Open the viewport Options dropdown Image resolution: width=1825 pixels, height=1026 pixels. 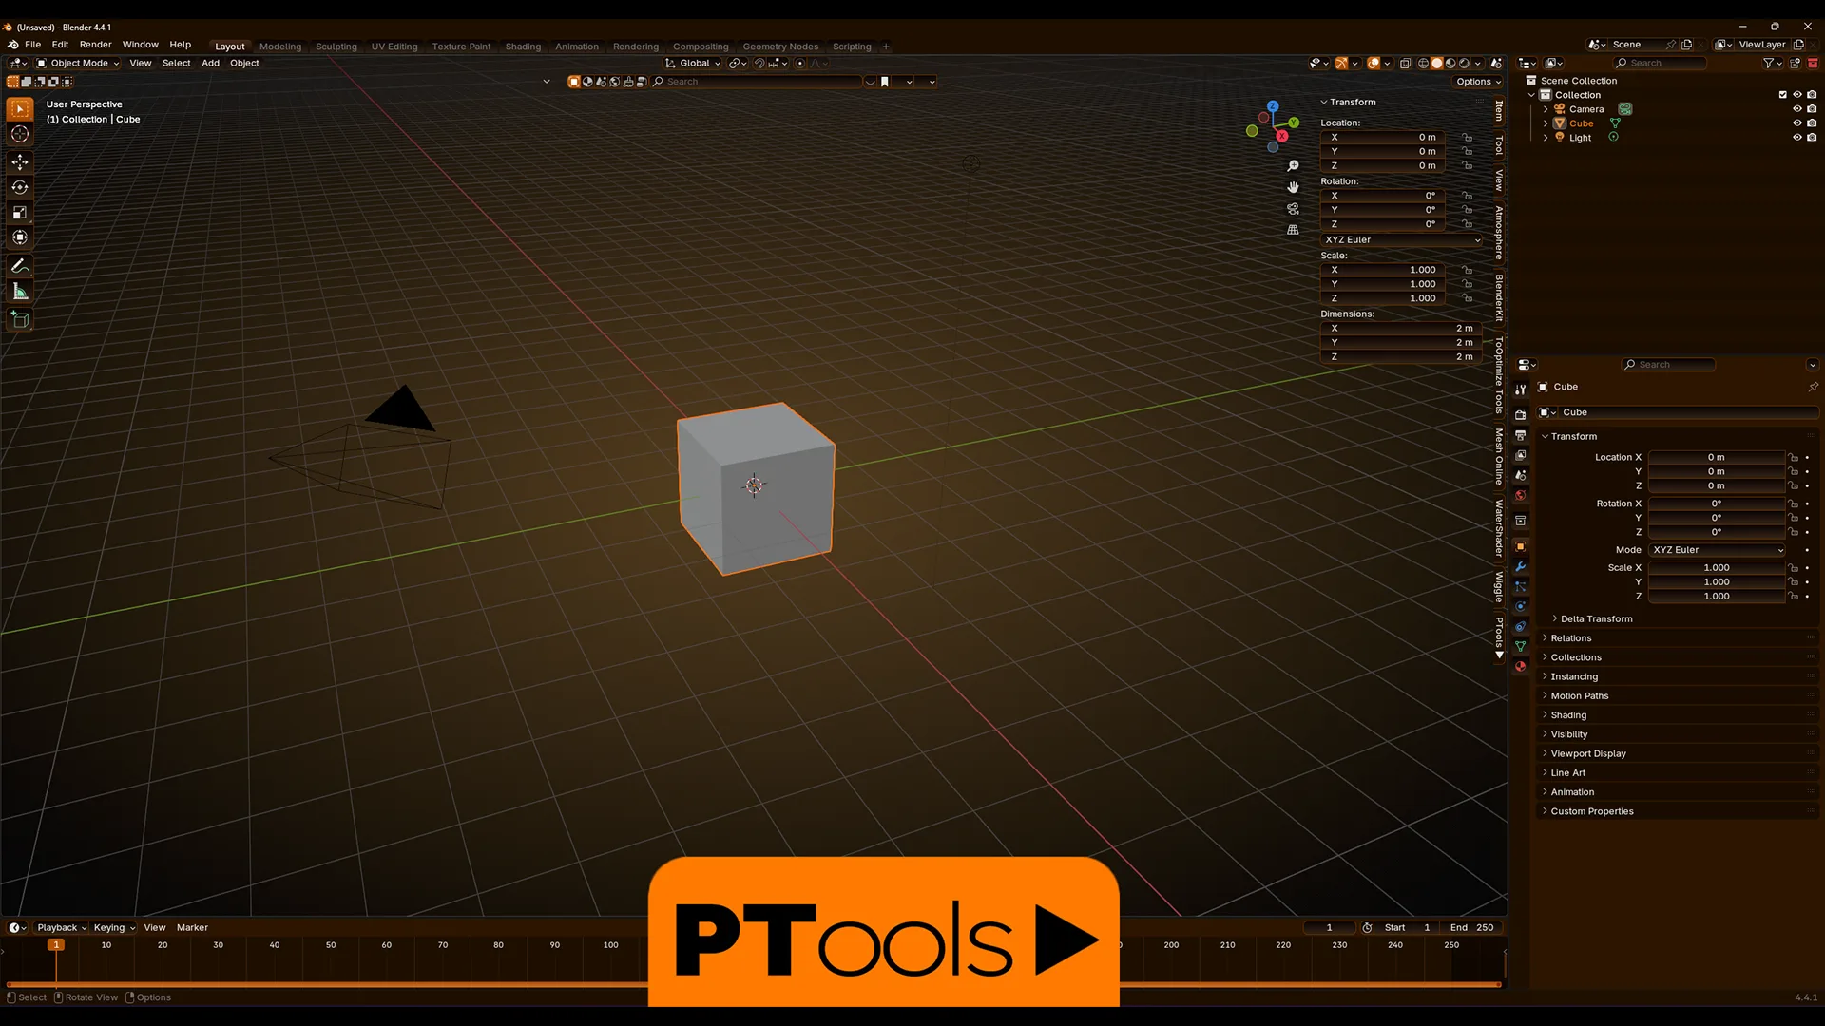(1478, 82)
